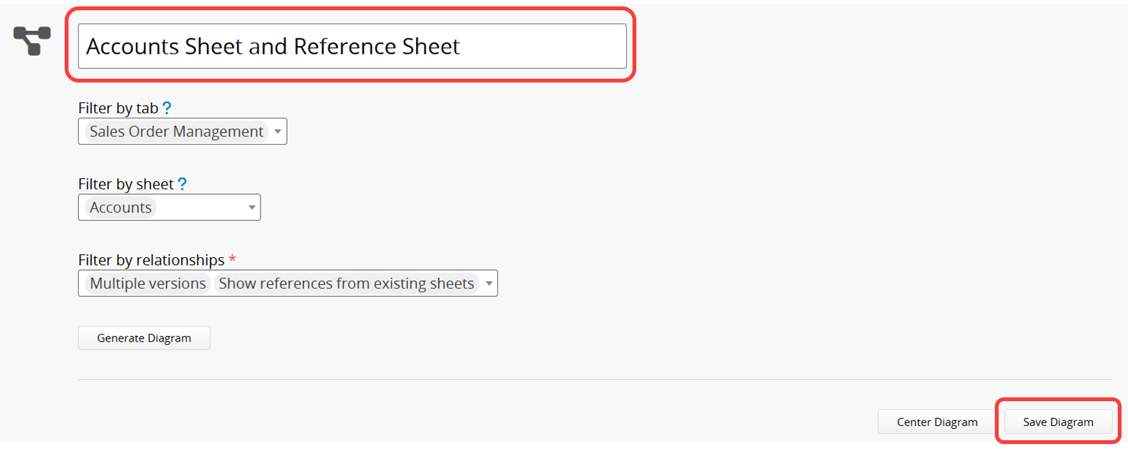
Task: Select the Multiple versions tag
Action: click(x=148, y=283)
